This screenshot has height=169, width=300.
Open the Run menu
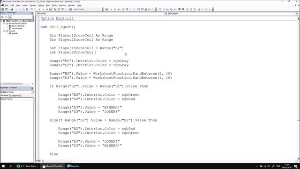48,5
